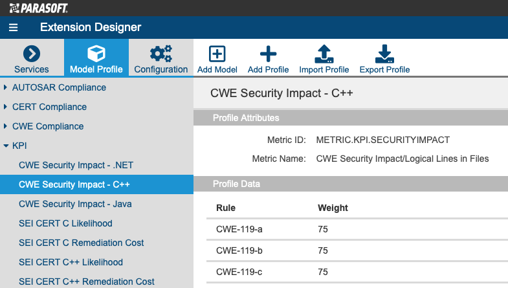The height and width of the screenshot is (288, 508).
Task: Expand the AUTOSAR Compliance tree node
Action: (x=5, y=87)
